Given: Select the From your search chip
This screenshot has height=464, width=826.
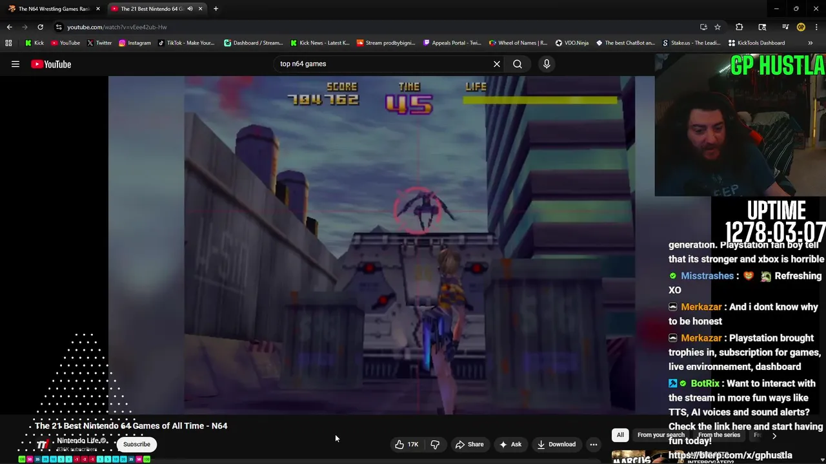Looking at the screenshot, I should pos(661,435).
